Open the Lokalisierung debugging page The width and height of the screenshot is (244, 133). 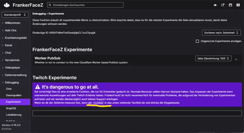[x=14, y=115]
